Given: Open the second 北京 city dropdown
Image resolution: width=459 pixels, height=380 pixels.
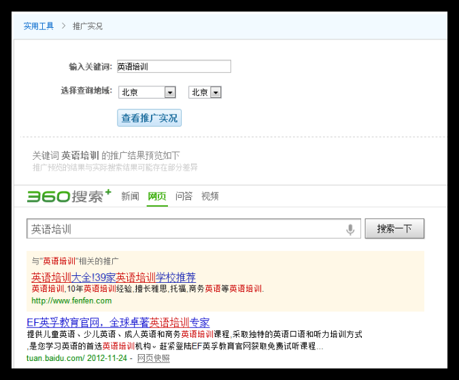Looking at the screenshot, I should [x=205, y=92].
